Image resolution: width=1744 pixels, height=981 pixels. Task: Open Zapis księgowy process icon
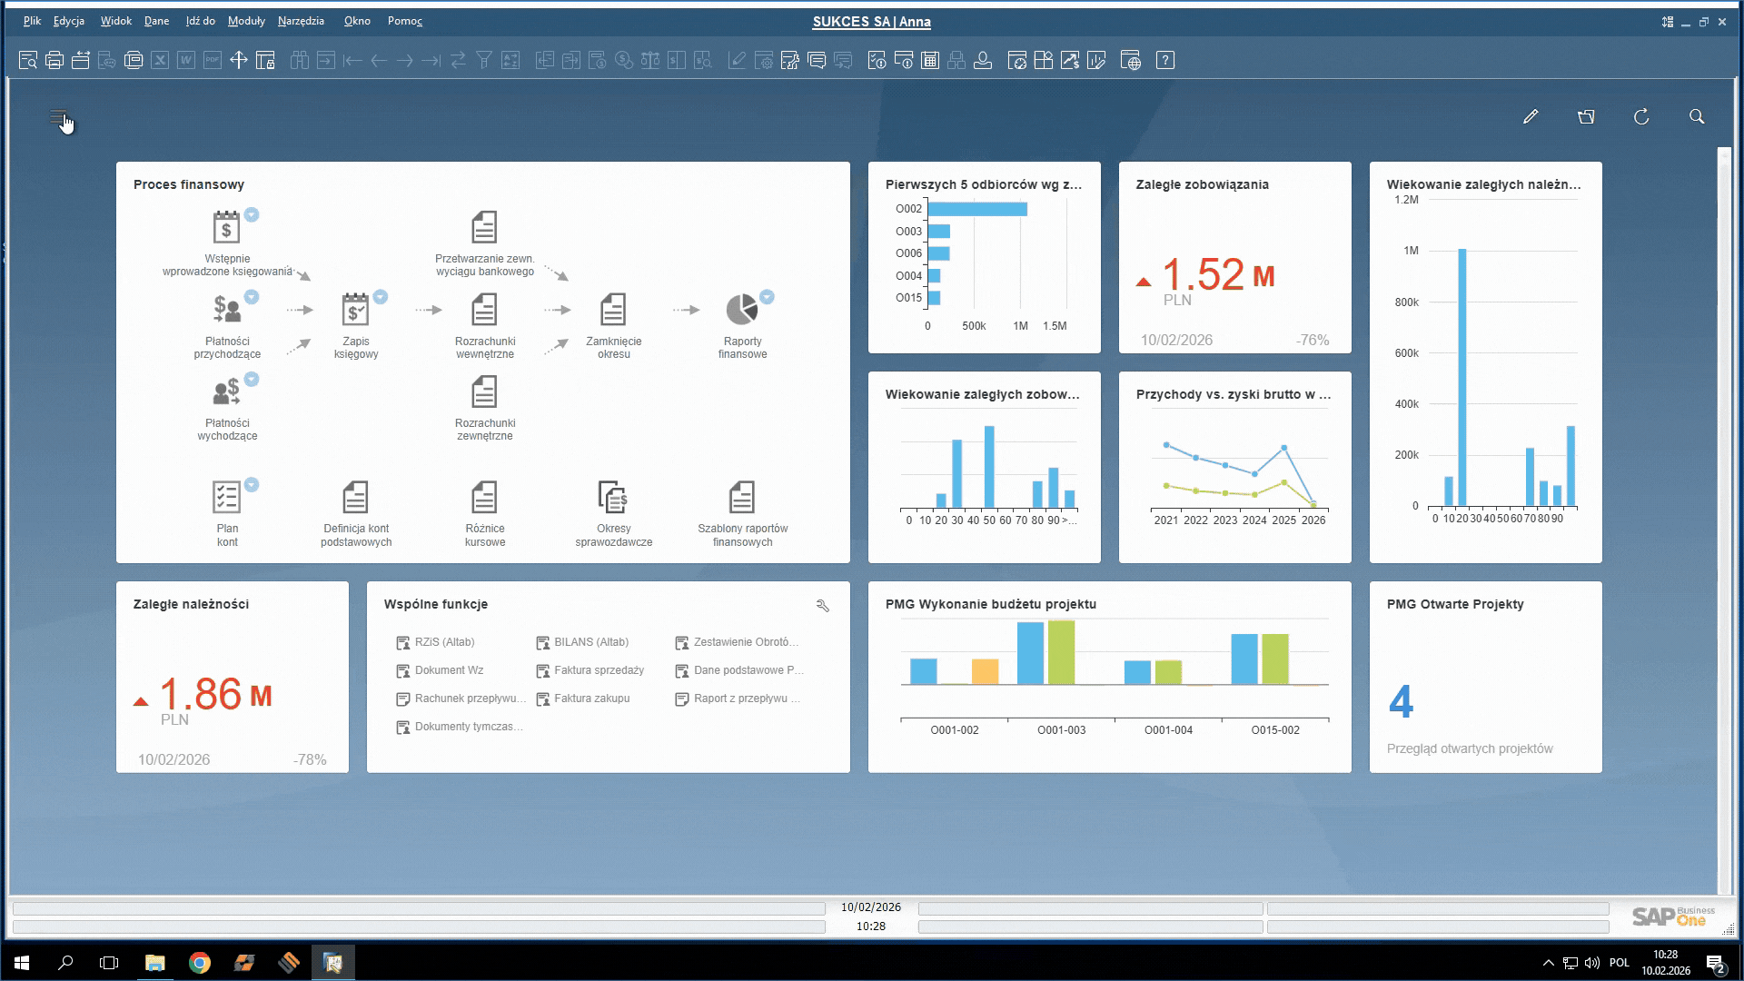(x=355, y=310)
